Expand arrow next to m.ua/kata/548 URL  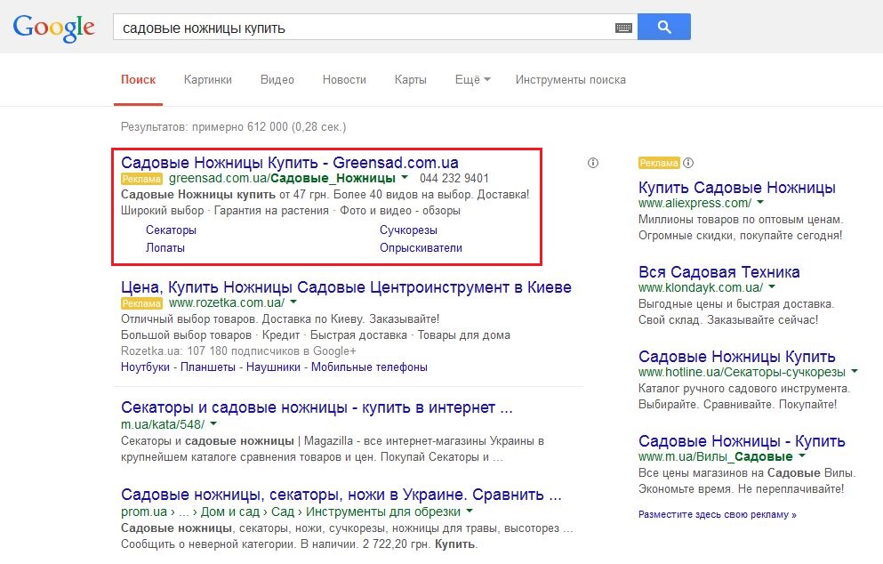[213, 424]
